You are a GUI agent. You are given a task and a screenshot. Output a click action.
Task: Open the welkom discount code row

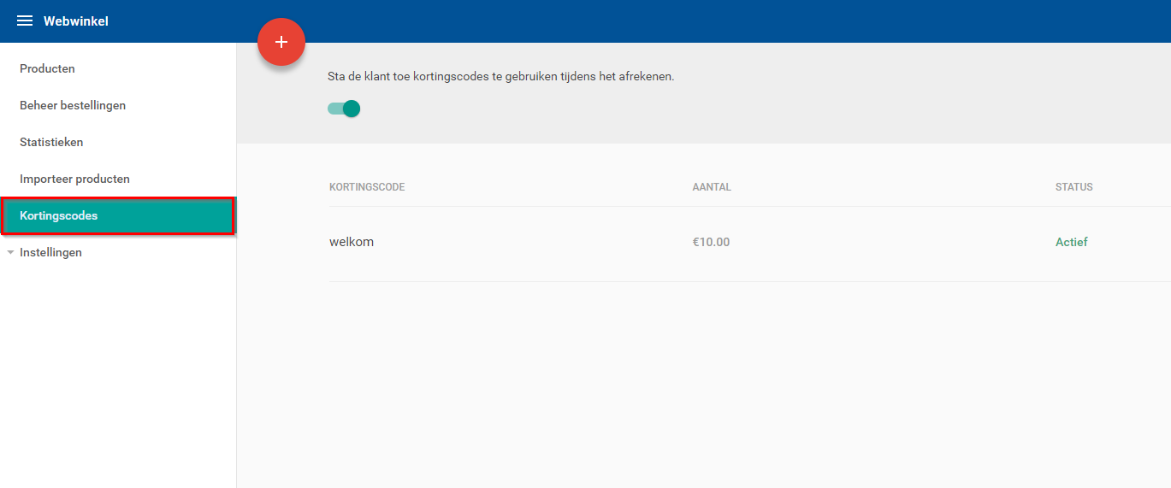(749, 243)
